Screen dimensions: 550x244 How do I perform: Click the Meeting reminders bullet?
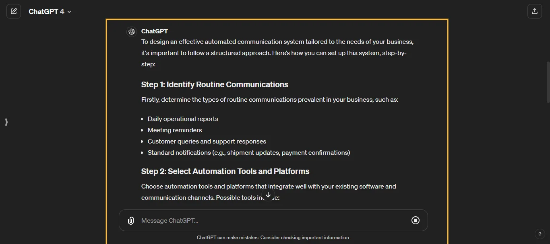click(175, 130)
